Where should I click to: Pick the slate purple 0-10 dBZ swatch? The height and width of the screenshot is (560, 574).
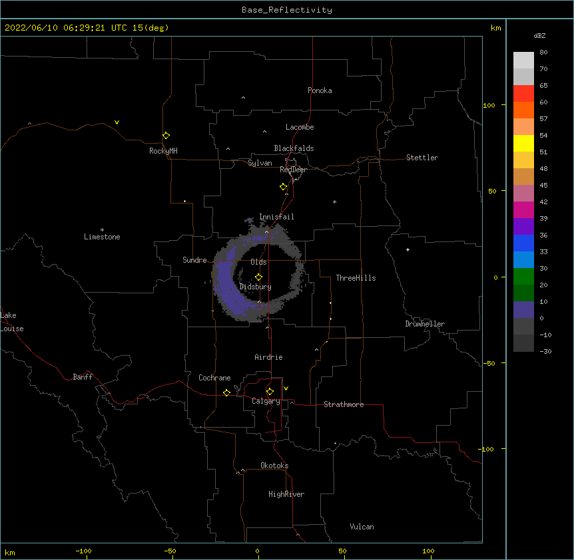(x=523, y=310)
